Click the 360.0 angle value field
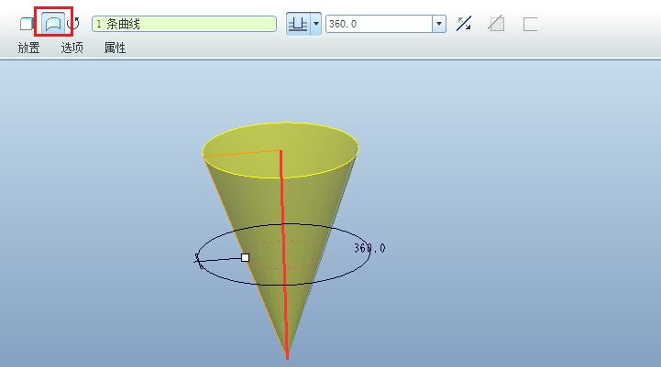 click(x=379, y=24)
